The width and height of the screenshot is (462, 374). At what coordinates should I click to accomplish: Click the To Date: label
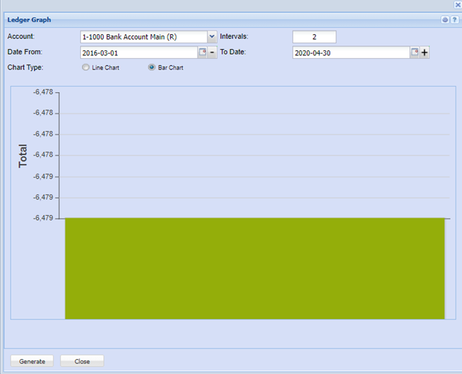(x=232, y=52)
